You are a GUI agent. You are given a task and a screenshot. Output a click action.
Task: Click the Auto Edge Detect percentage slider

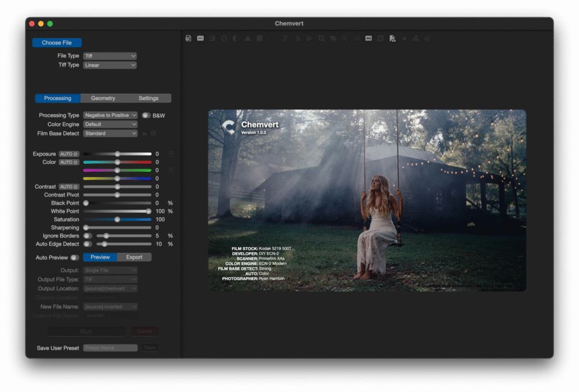click(x=124, y=244)
